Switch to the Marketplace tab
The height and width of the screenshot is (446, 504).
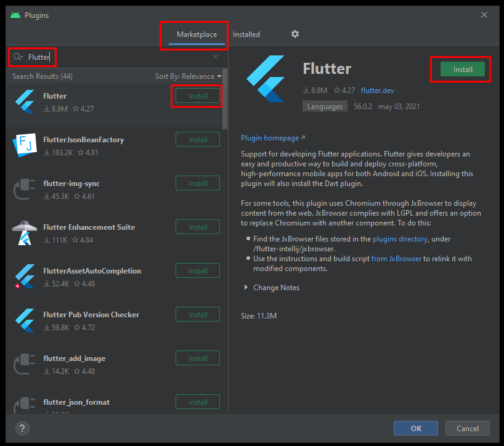pos(197,34)
